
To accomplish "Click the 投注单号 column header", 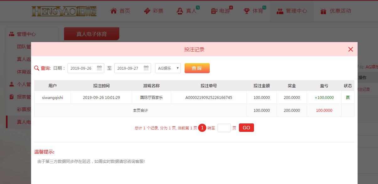I will 209,86.
